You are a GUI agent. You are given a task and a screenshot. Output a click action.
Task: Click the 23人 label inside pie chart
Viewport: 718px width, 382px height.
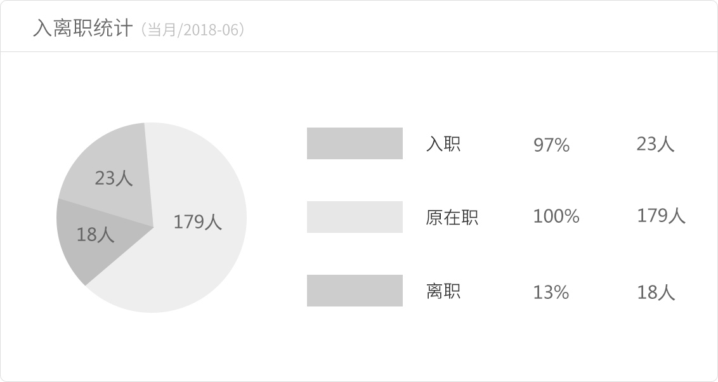coord(114,178)
